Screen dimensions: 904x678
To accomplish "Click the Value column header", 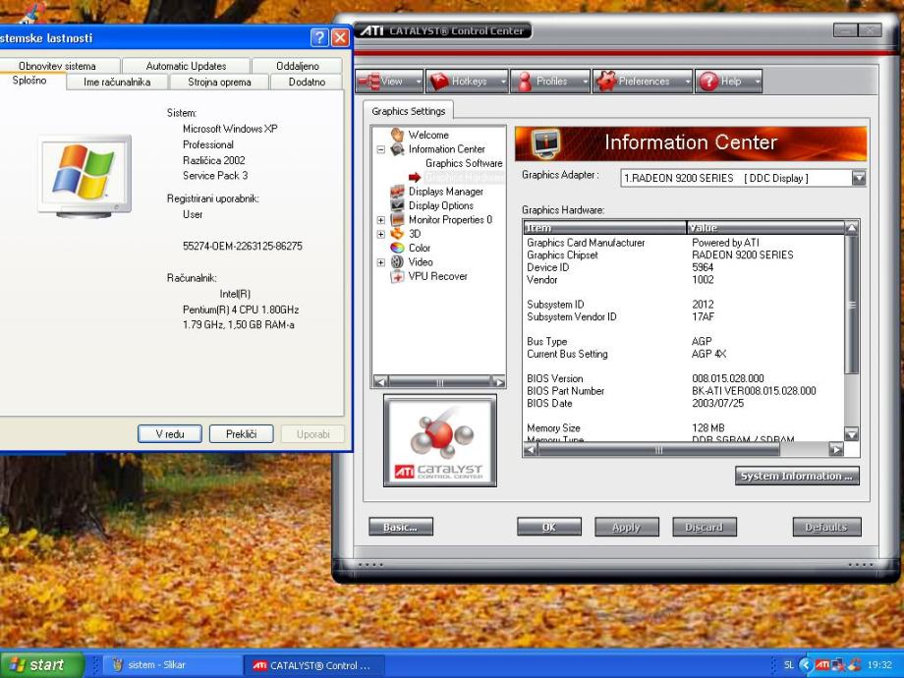I will coord(765,228).
